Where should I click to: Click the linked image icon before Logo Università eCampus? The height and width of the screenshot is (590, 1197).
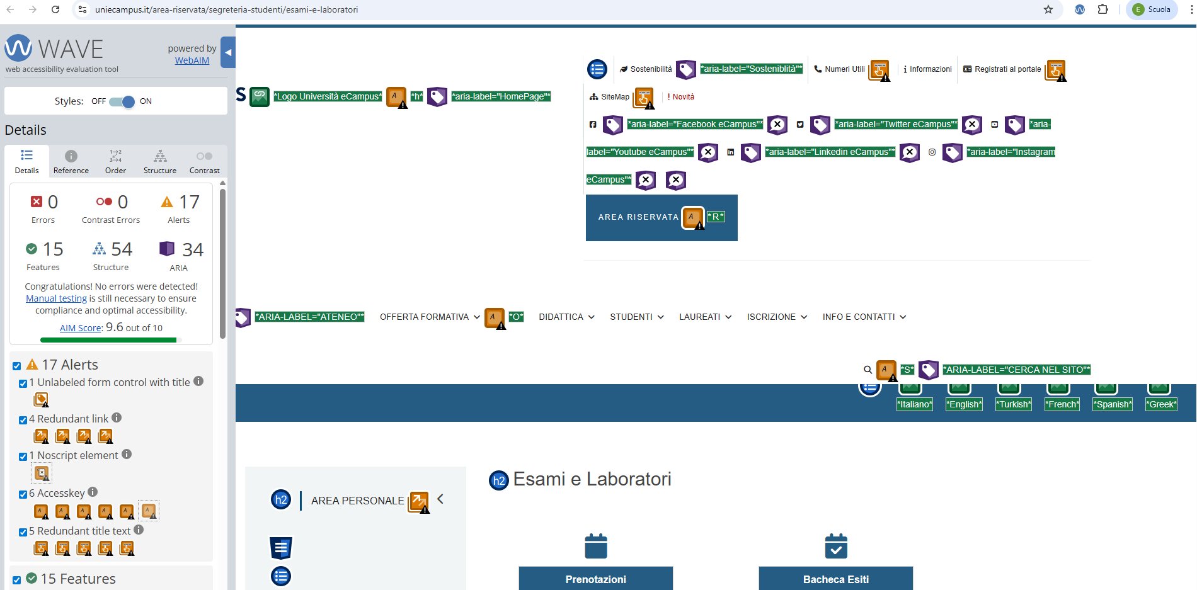(x=260, y=97)
